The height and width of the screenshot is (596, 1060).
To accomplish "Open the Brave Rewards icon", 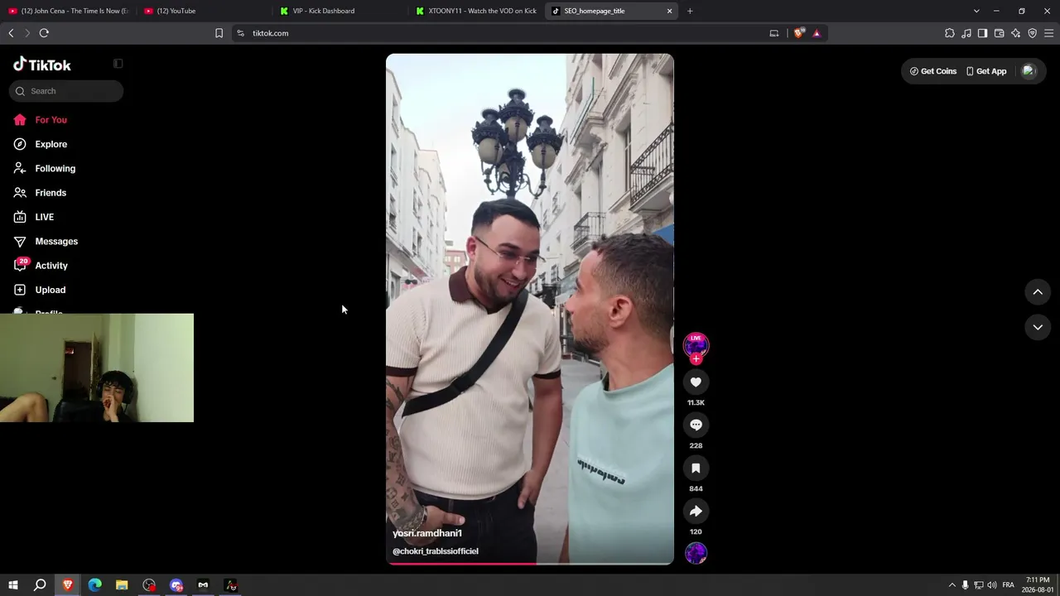I will [817, 33].
